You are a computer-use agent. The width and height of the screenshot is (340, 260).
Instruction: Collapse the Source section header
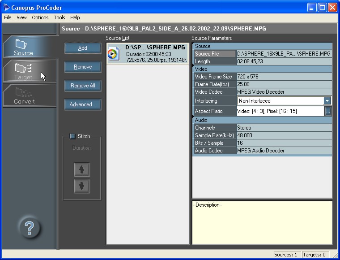pos(262,46)
